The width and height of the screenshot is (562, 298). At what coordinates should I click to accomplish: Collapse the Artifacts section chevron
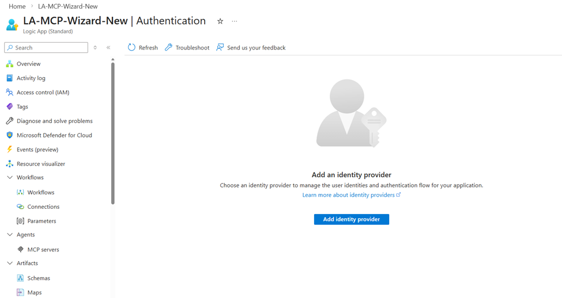pyautogui.click(x=10, y=263)
